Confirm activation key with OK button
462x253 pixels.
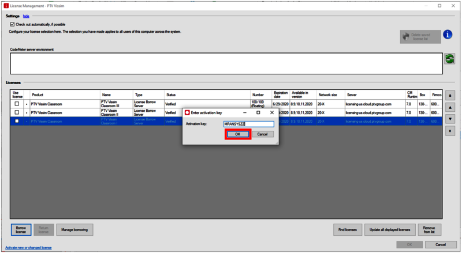[237, 134]
